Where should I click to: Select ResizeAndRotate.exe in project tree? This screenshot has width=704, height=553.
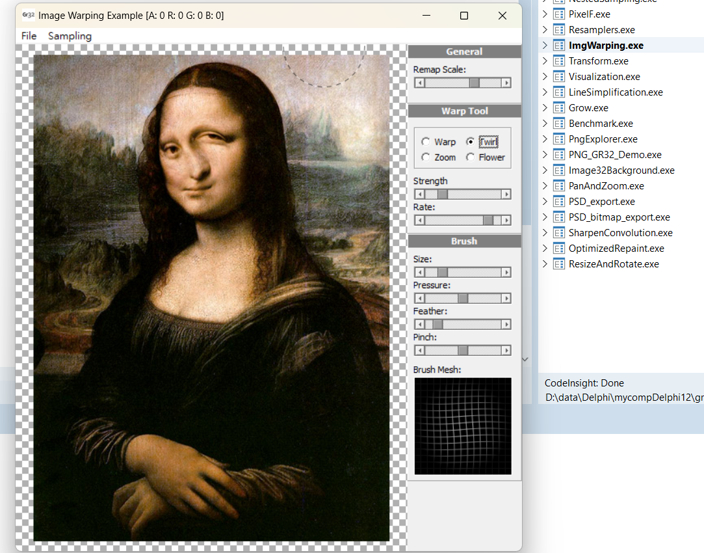pyautogui.click(x=614, y=264)
